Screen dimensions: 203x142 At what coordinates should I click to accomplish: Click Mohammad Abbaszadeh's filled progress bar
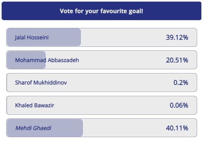pyautogui.click(x=26, y=60)
